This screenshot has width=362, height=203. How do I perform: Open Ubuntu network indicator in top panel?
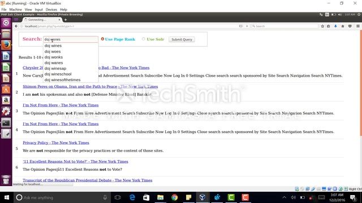tap(321, 15)
